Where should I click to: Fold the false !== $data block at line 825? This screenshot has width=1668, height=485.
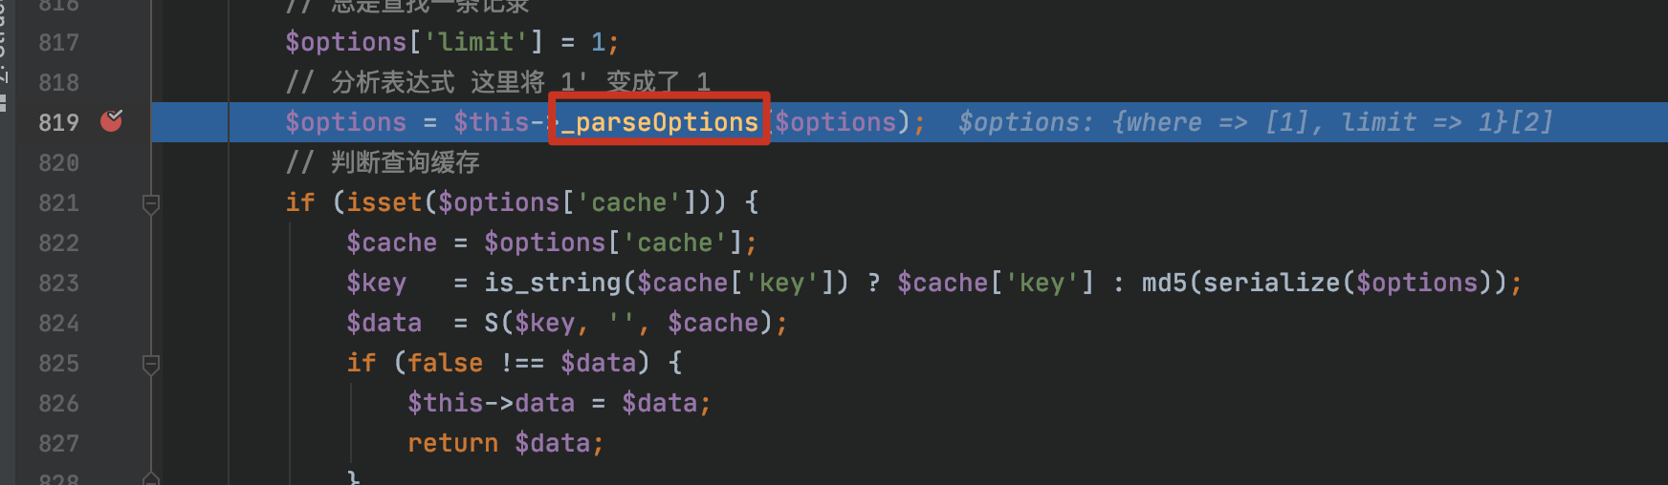click(151, 364)
